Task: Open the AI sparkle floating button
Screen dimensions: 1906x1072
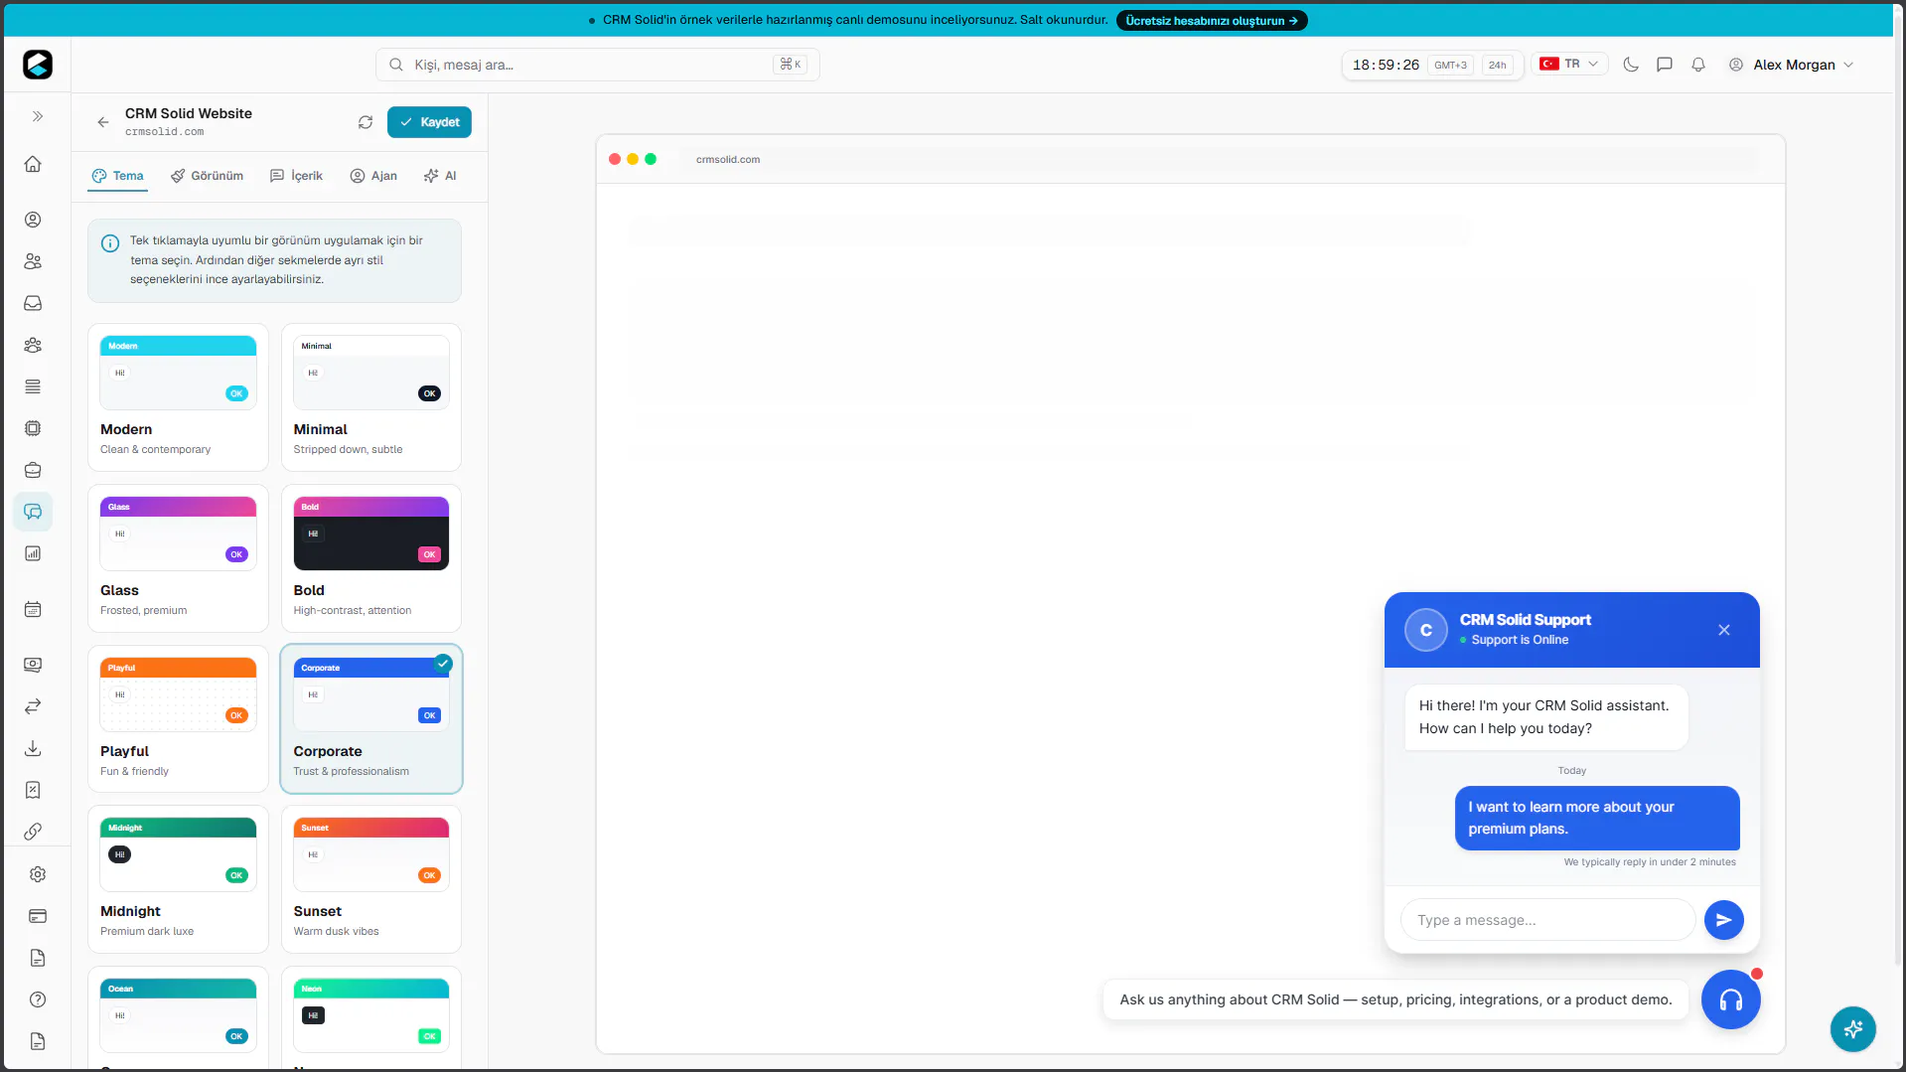Action: [x=1853, y=1029]
